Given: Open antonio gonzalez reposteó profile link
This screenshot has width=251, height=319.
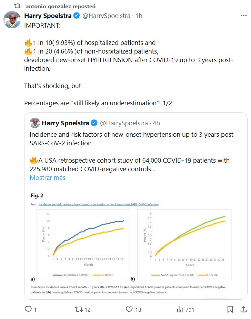Looking at the screenshot, I should click(x=61, y=6).
